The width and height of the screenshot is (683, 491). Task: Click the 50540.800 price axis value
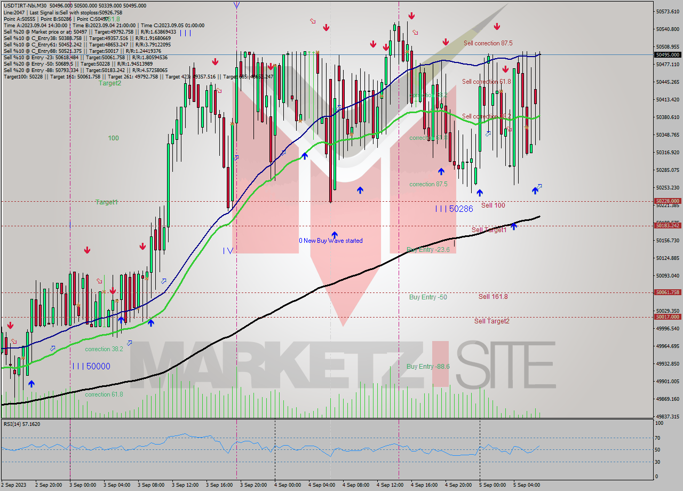(668, 29)
